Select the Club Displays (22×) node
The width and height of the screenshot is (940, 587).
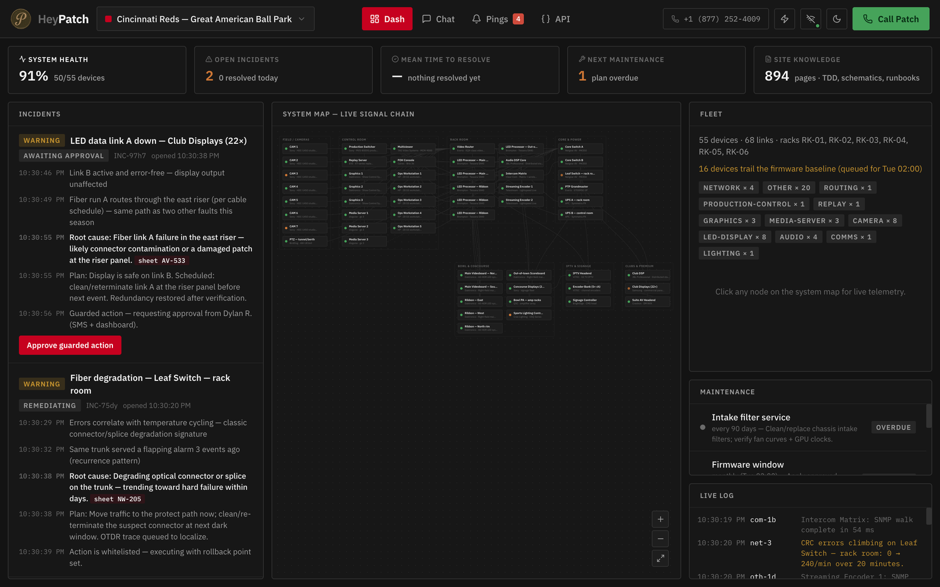(647, 288)
